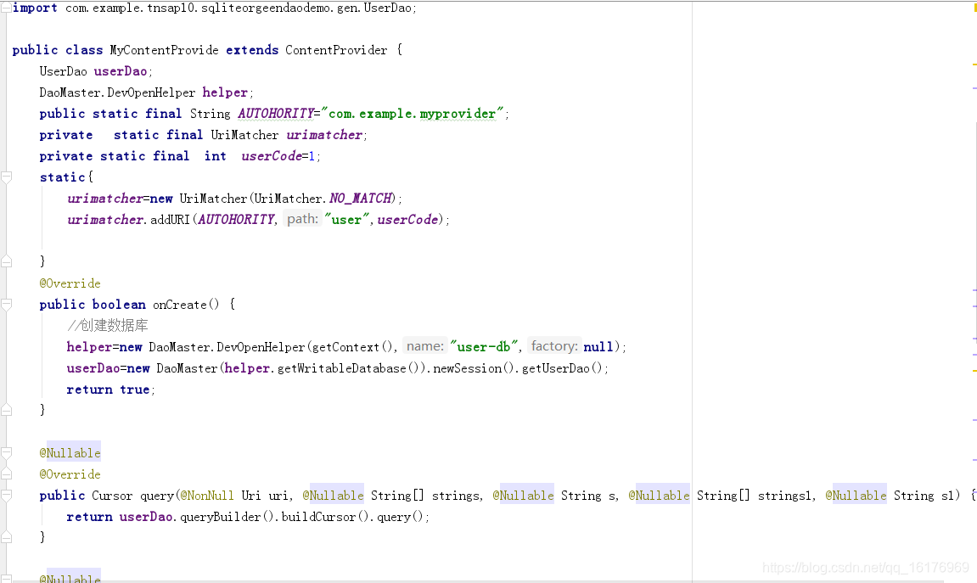
Task: Click 'boolean' return type of onCreate
Action: pyautogui.click(x=119, y=305)
